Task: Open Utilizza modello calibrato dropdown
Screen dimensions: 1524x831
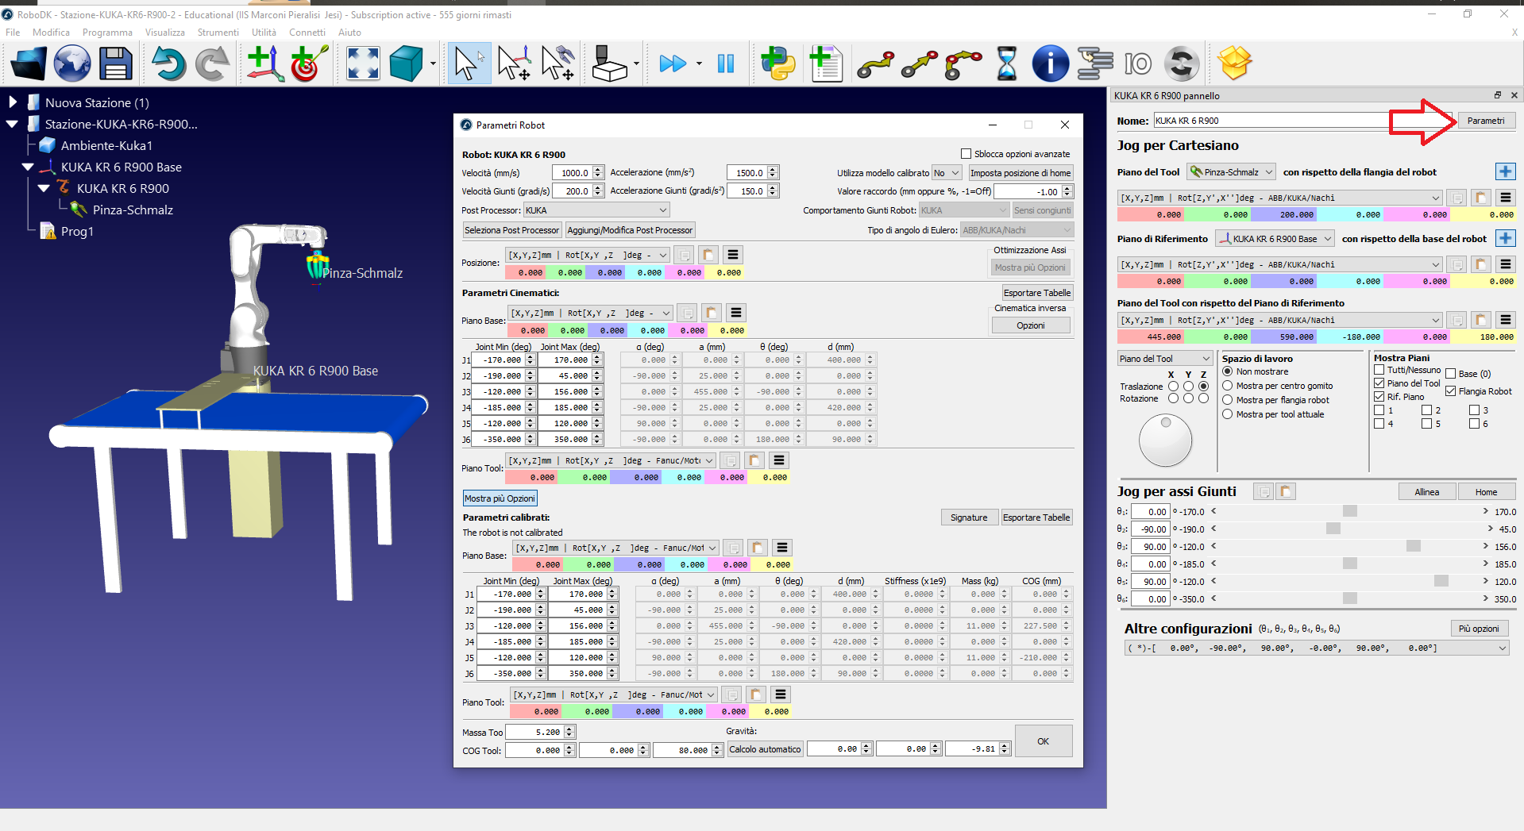Action: coord(947,173)
